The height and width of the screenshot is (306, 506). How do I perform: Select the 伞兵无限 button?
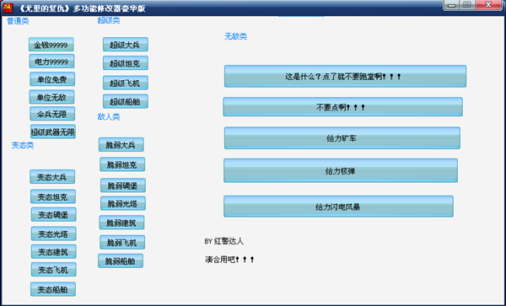pos(52,114)
